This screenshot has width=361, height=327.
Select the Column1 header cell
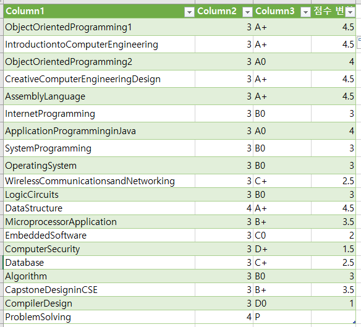[100, 11]
